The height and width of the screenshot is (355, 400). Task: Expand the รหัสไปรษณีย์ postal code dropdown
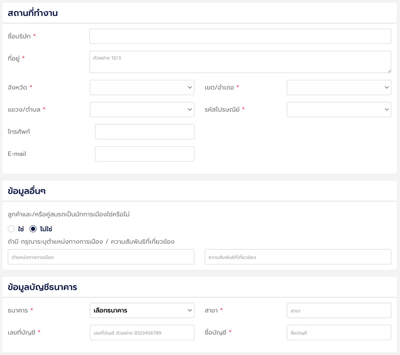(339, 109)
